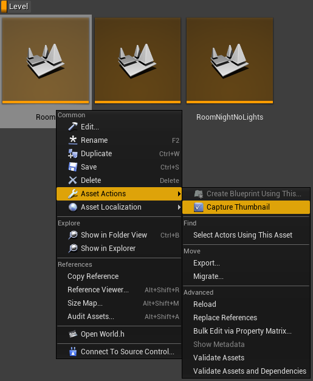Image resolution: width=313 pixels, height=381 pixels.
Task: Click Copy Reference in References section
Action: [x=93, y=276]
